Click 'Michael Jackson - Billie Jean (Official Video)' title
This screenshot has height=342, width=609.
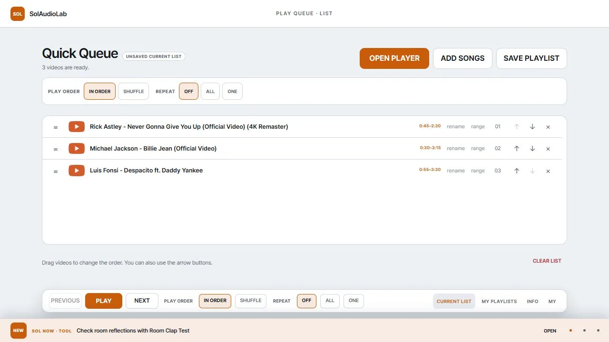pyautogui.click(x=153, y=149)
